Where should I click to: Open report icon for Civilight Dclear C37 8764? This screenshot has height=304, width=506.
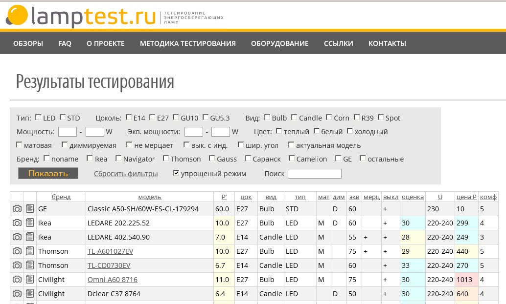point(30,294)
